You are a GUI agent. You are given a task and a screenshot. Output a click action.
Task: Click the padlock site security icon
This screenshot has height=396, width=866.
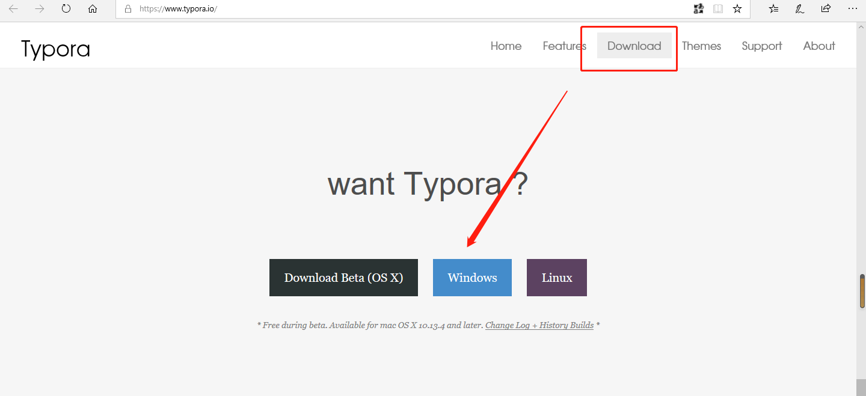[127, 9]
